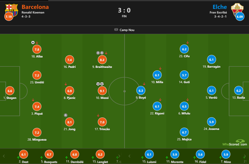Click the Barcelona club crest
This screenshot has width=249, height=164.
coord(11,10)
